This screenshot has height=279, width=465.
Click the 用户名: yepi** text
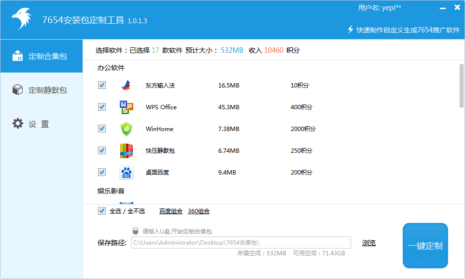pos(380,8)
